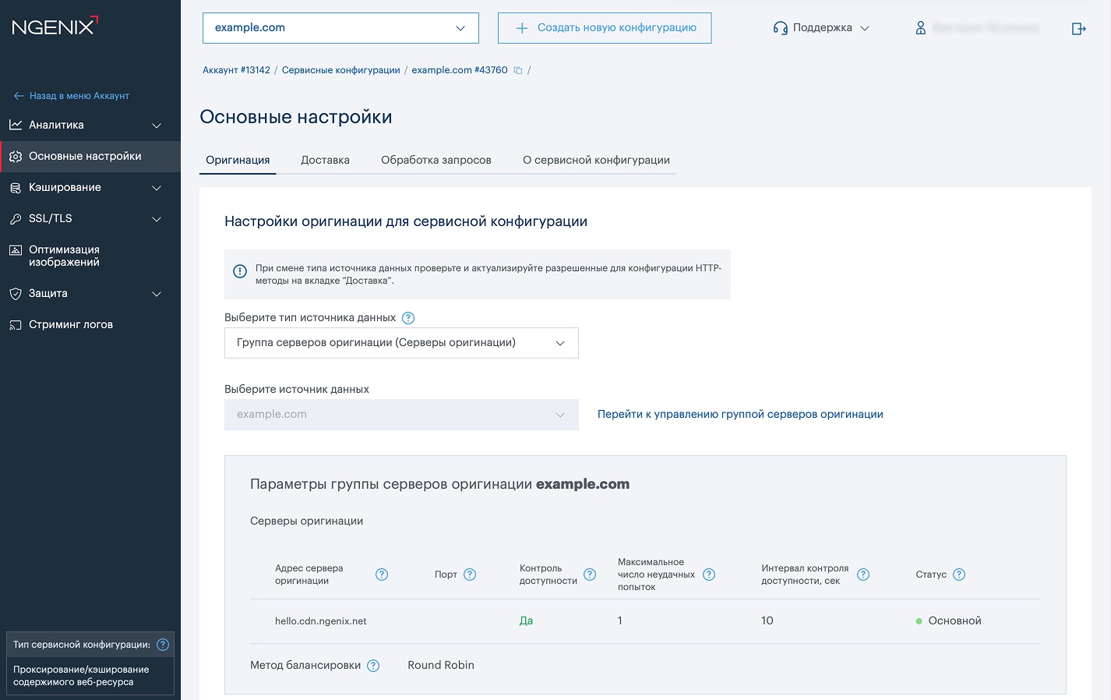Click the user account profile icon
This screenshot has width=1111, height=700.
920,28
